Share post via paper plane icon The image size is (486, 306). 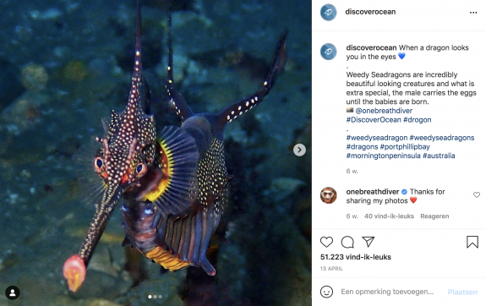click(369, 242)
